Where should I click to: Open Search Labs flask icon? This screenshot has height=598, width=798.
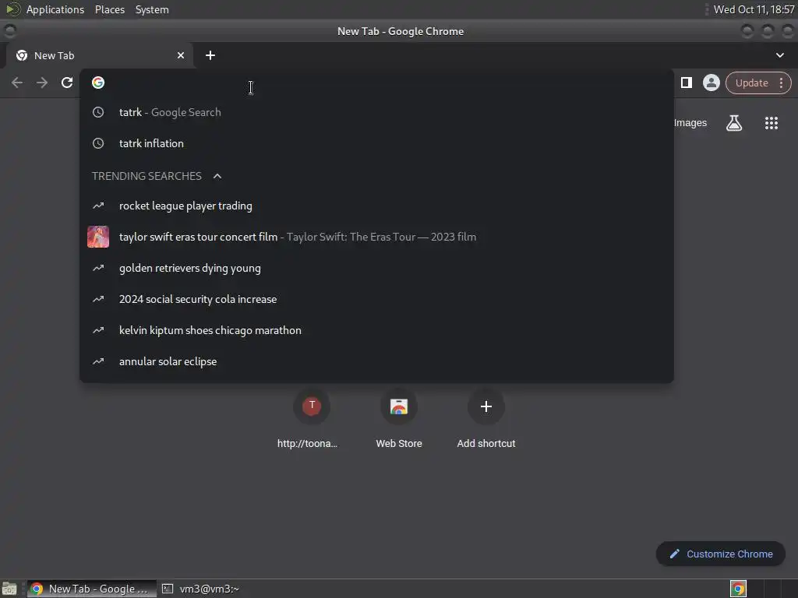click(734, 122)
